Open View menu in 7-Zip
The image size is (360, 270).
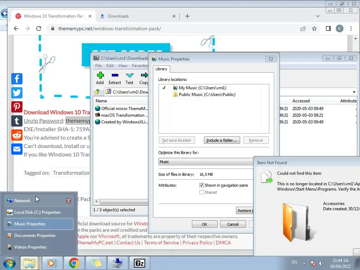click(x=123, y=66)
